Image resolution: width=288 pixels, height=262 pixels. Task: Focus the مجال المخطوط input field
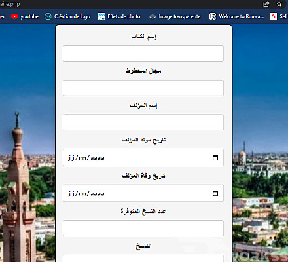[143, 88]
